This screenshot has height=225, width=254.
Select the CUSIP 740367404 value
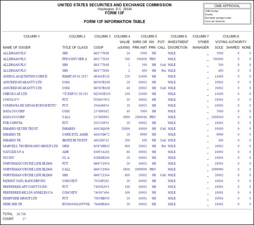pos(101,192)
